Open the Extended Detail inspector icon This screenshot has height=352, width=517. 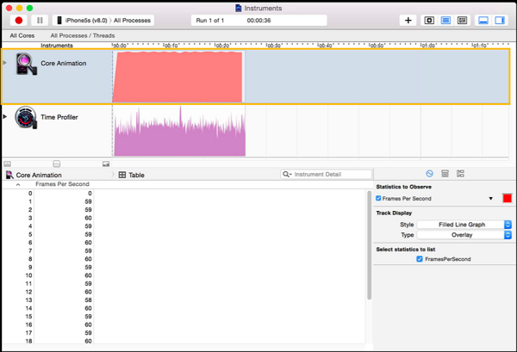(x=460, y=174)
